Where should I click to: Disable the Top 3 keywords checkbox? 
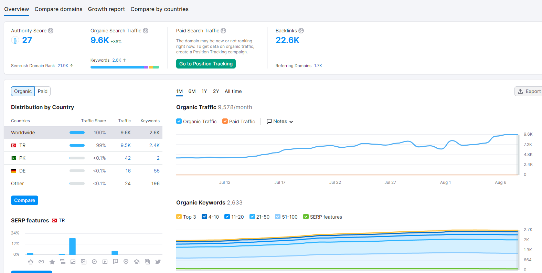(x=179, y=217)
